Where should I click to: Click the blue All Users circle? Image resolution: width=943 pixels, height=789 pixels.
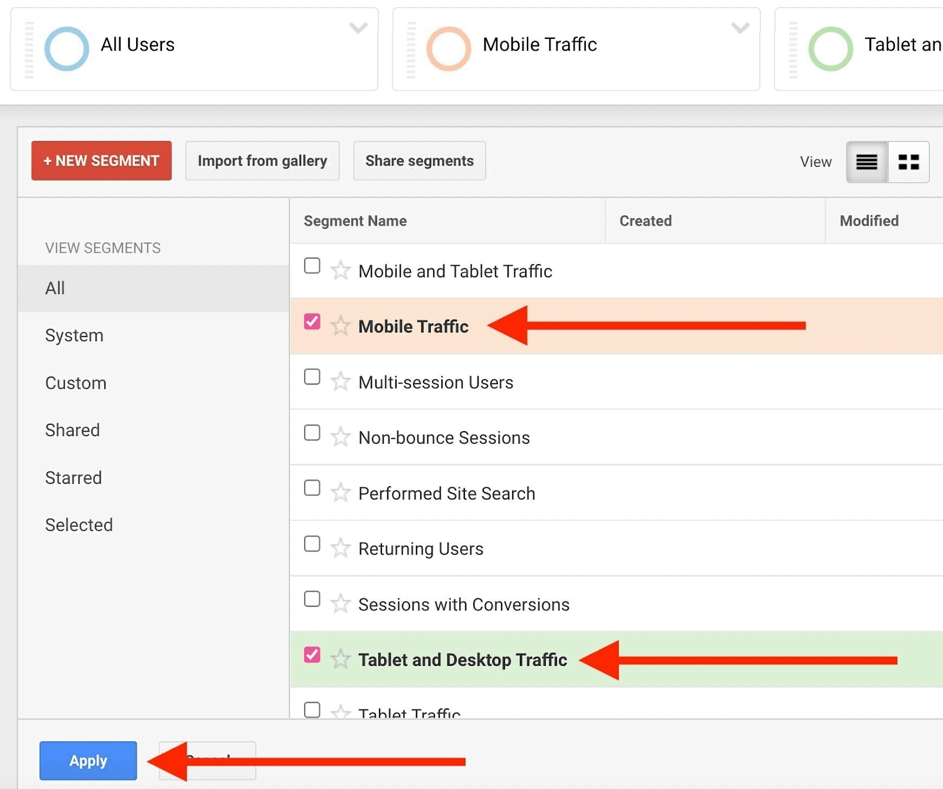[x=67, y=49]
